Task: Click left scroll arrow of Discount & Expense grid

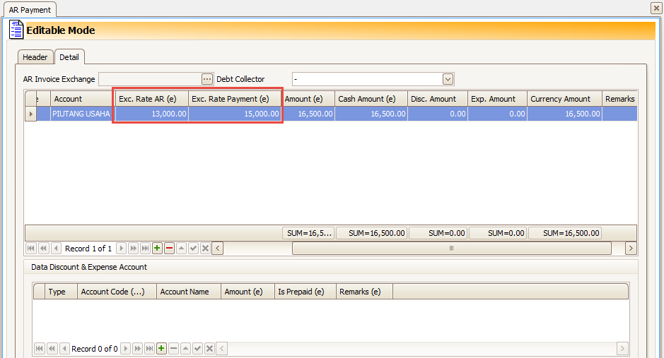Action: click(222, 348)
